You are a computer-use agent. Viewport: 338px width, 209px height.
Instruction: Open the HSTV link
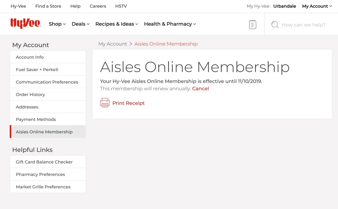[121, 6]
